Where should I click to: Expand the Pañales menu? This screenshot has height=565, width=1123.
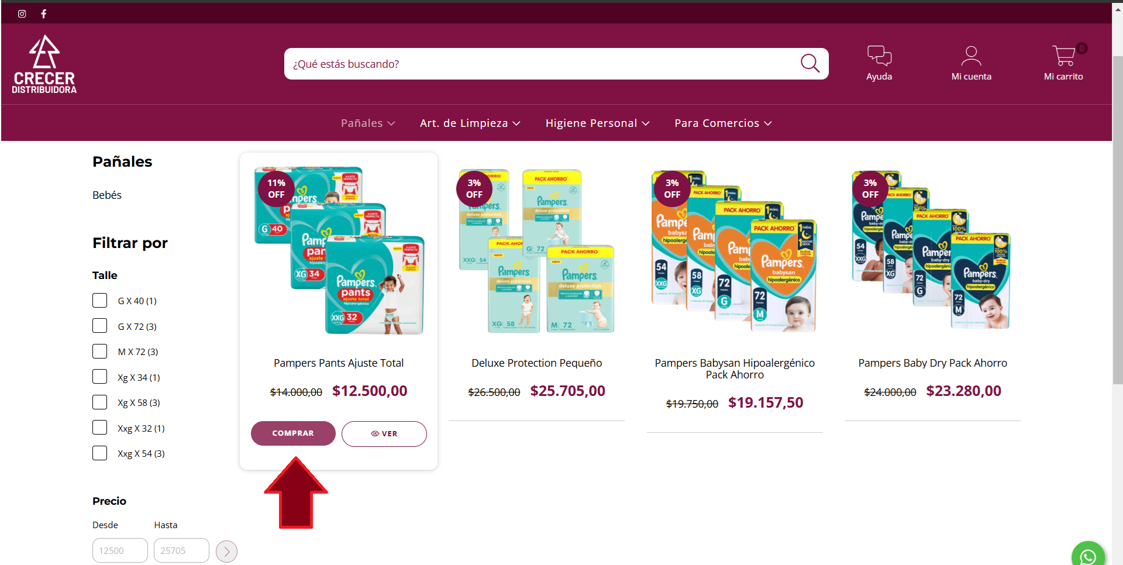[368, 123]
